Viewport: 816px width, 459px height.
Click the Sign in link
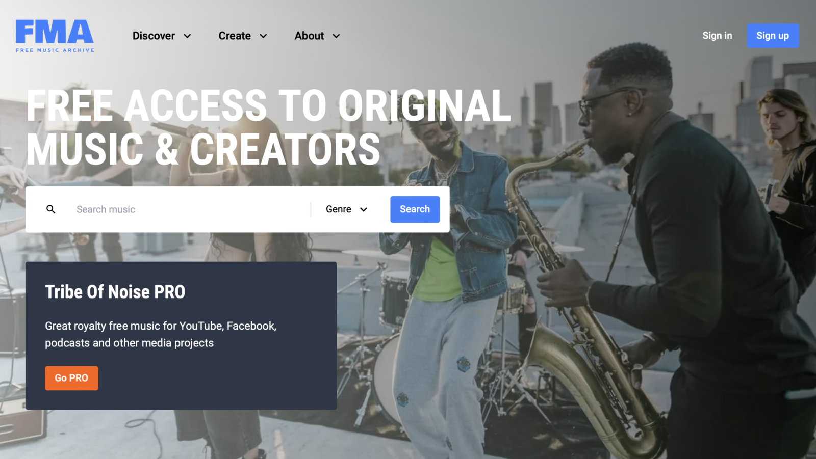(x=717, y=36)
